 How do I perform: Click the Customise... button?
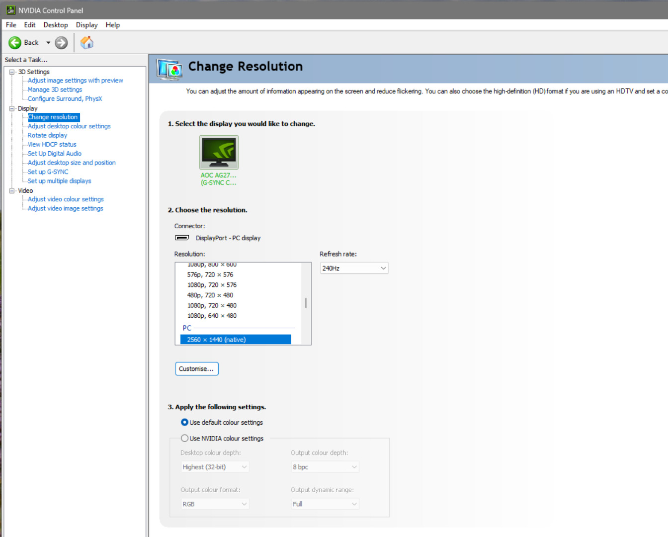197,369
